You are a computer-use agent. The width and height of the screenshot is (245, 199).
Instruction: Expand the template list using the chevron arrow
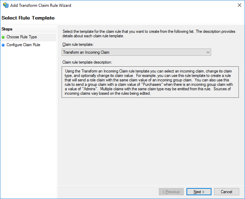pos(208,52)
